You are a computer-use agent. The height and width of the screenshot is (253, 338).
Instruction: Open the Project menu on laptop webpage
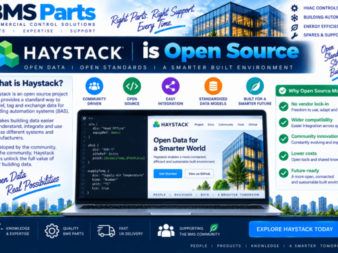coord(199,125)
